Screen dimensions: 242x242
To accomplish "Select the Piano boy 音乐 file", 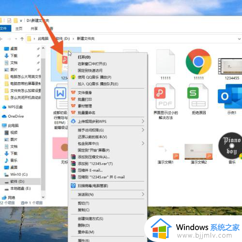I will tap(231, 148).
